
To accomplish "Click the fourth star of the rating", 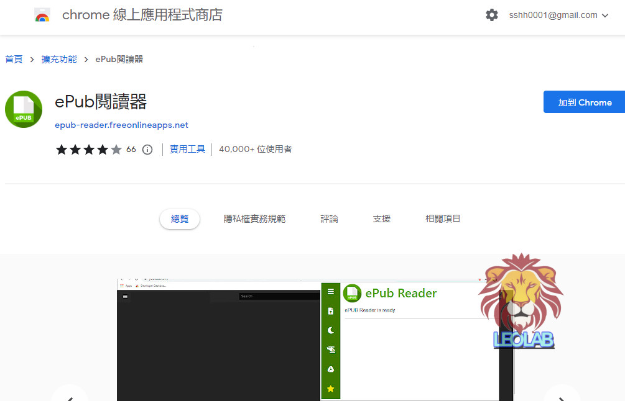I will click(103, 149).
